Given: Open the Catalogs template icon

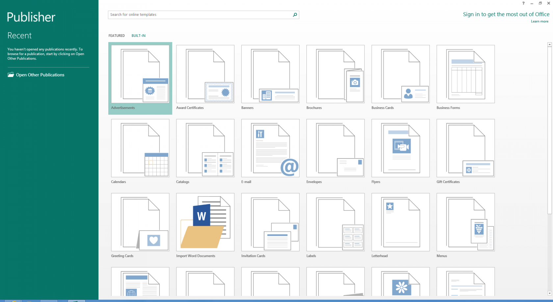Looking at the screenshot, I should (x=205, y=148).
